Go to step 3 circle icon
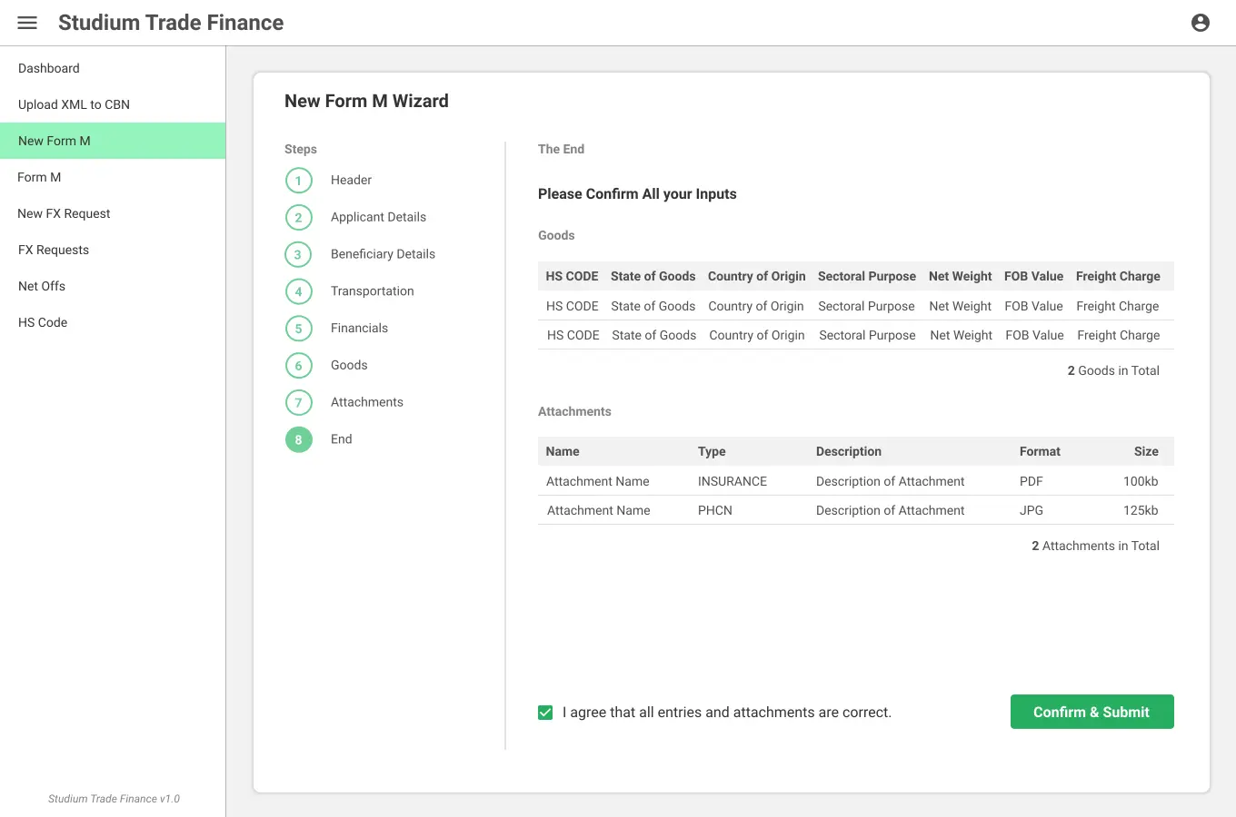Image resolution: width=1236 pixels, height=817 pixels. pyautogui.click(x=298, y=255)
